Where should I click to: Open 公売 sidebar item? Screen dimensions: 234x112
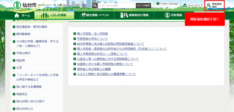coord(37,68)
